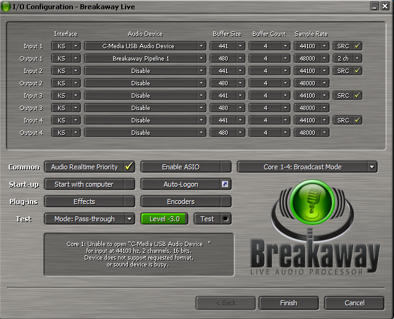
Task: Click the Input 1 row label
Action: (x=33, y=46)
